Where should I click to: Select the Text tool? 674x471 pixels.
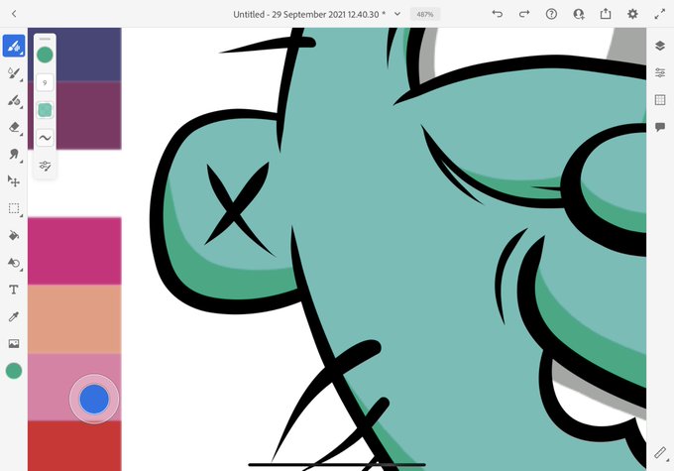click(x=14, y=290)
